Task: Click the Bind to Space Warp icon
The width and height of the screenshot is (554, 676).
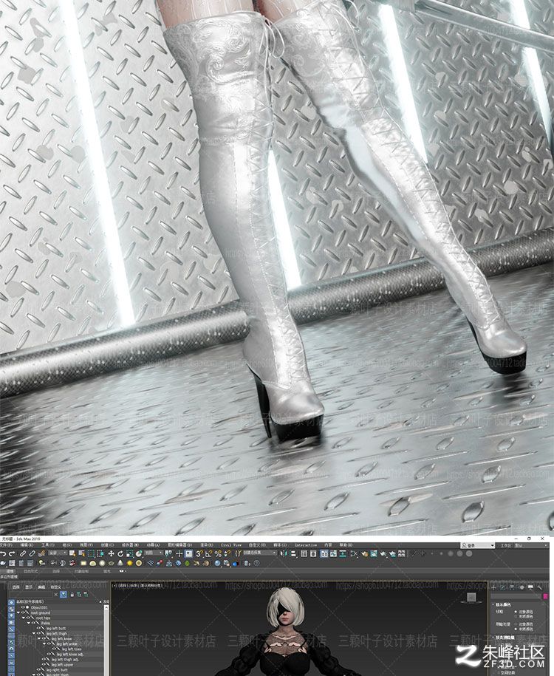Action: [x=42, y=553]
